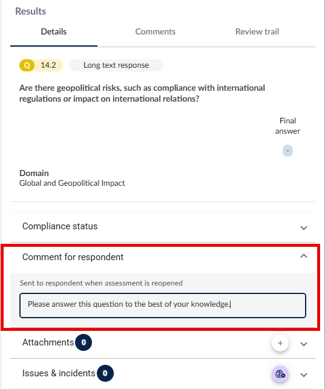Viewport: 325px width, 389px height.
Task: Open the Review trail tab
Action: (257, 31)
